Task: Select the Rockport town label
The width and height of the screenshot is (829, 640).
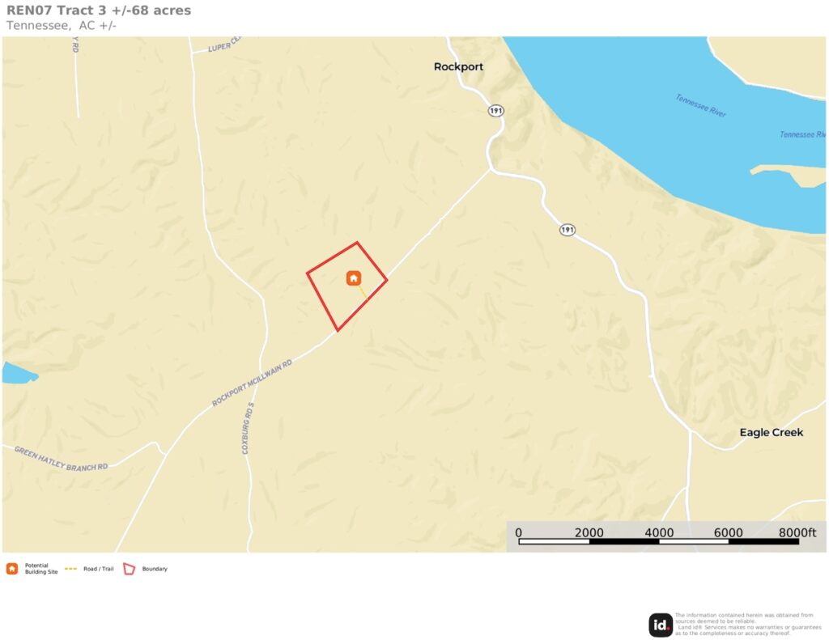Action: point(458,66)
